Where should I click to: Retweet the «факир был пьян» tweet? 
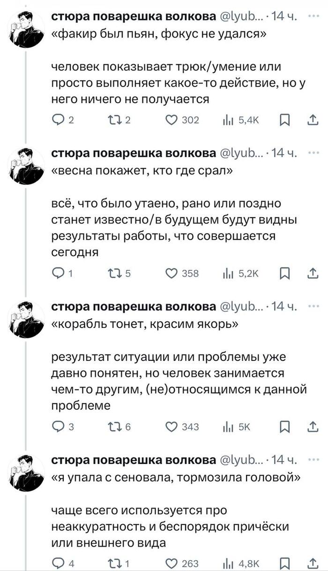pos(114,120)
